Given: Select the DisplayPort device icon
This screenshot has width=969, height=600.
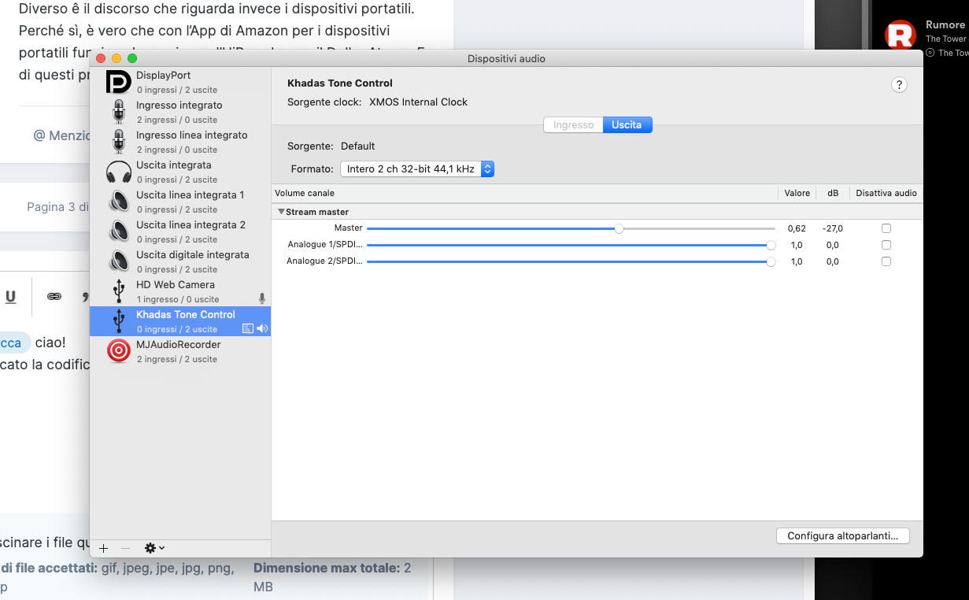Looking at the screenshot, I should tap(119, 82).
